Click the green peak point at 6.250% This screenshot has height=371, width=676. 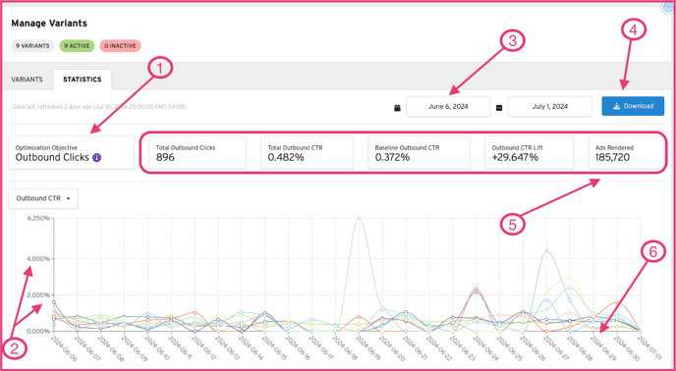(359, 218)
